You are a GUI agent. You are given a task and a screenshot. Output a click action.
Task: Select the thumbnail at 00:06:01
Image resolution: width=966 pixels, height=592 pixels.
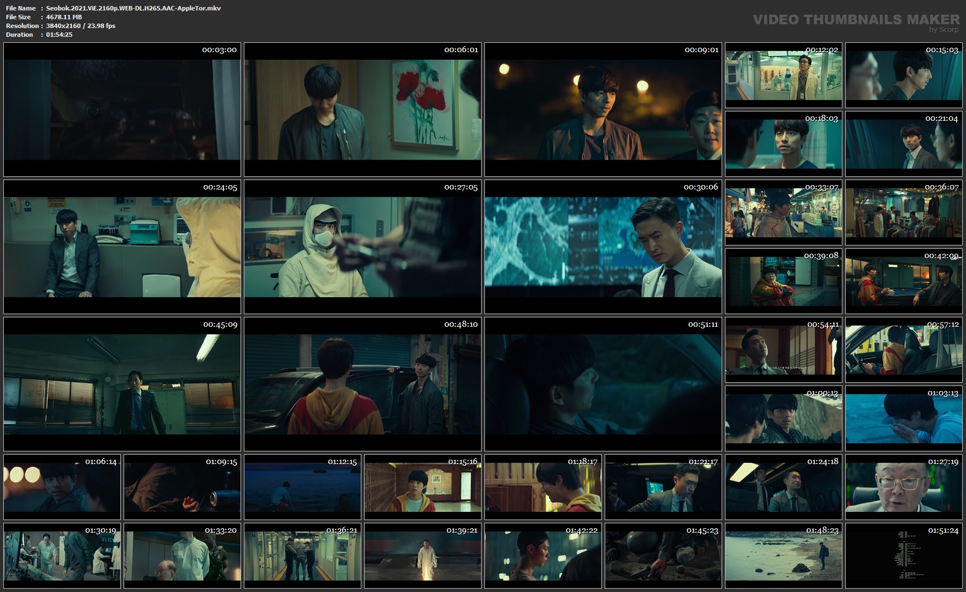362,109
